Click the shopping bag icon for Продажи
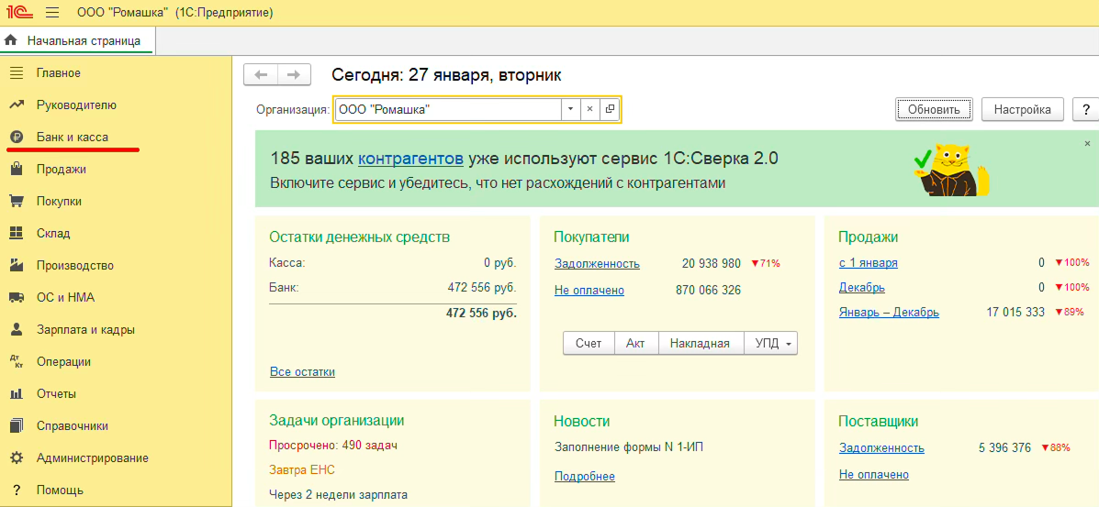This screenshot has width=1099, height=507. [17, 170]
